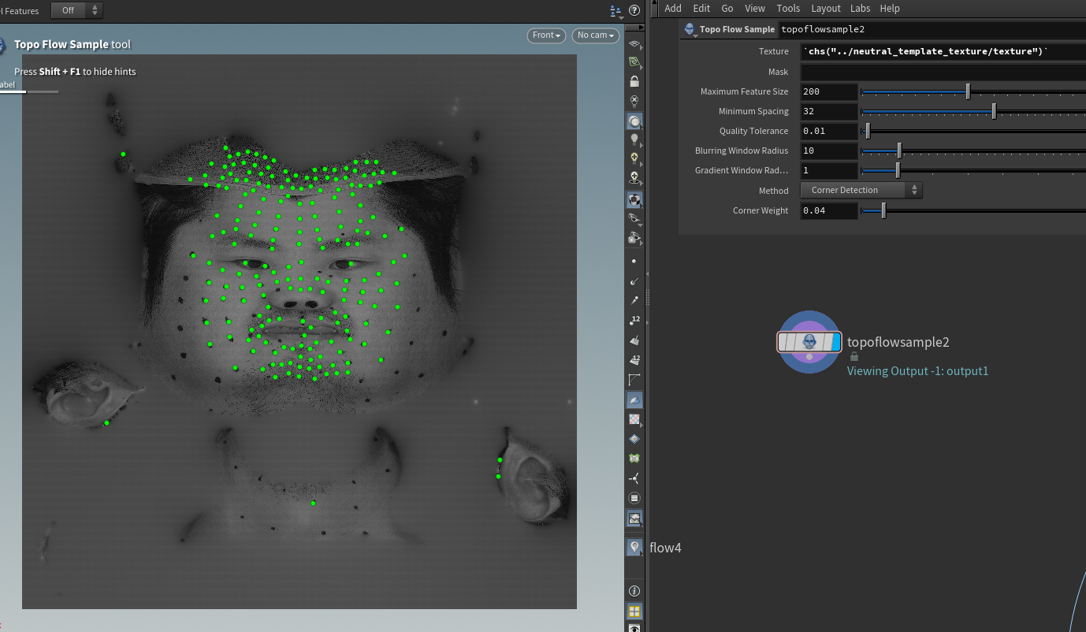The width and height of the screenshot is (1086, 632).
Task: Toggle display point trails icon
Action: [x=634, y=300]
